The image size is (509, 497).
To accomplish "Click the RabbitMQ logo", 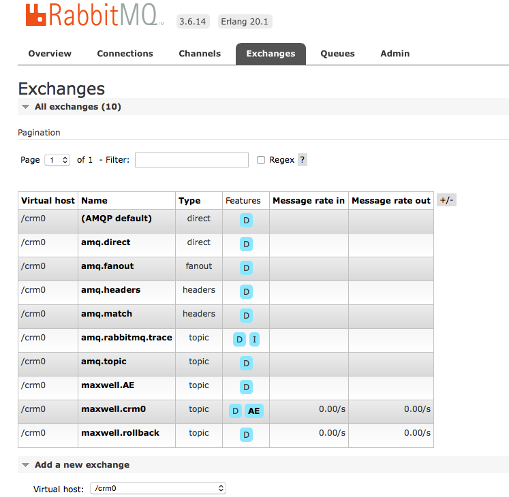I will tap(95, 15).
